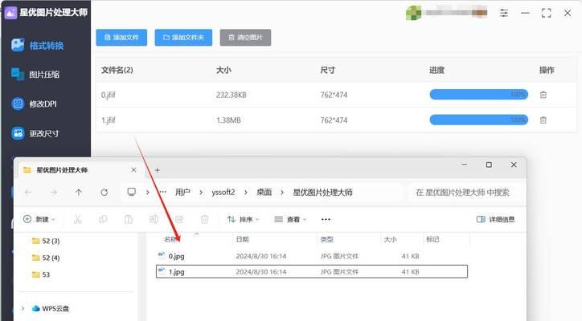Image resolution: width=582 pixels, height=321 pixels.
Task: Click the 更改尺寸 sidebar icon
Action: (18, 132)
